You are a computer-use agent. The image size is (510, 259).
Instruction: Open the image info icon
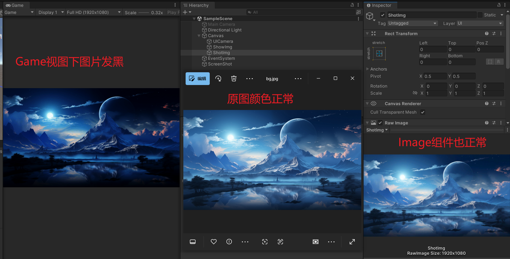[229, 242]
